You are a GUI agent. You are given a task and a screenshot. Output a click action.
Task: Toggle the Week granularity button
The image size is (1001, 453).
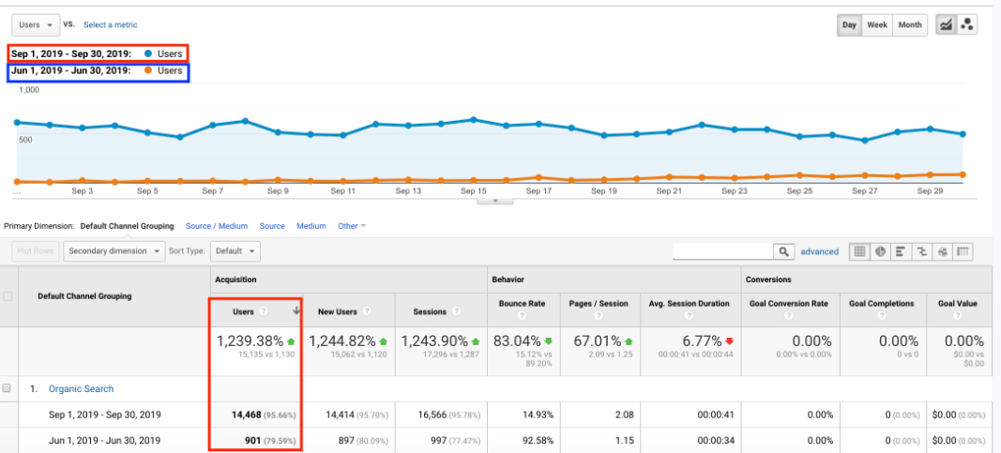(877, 25)
